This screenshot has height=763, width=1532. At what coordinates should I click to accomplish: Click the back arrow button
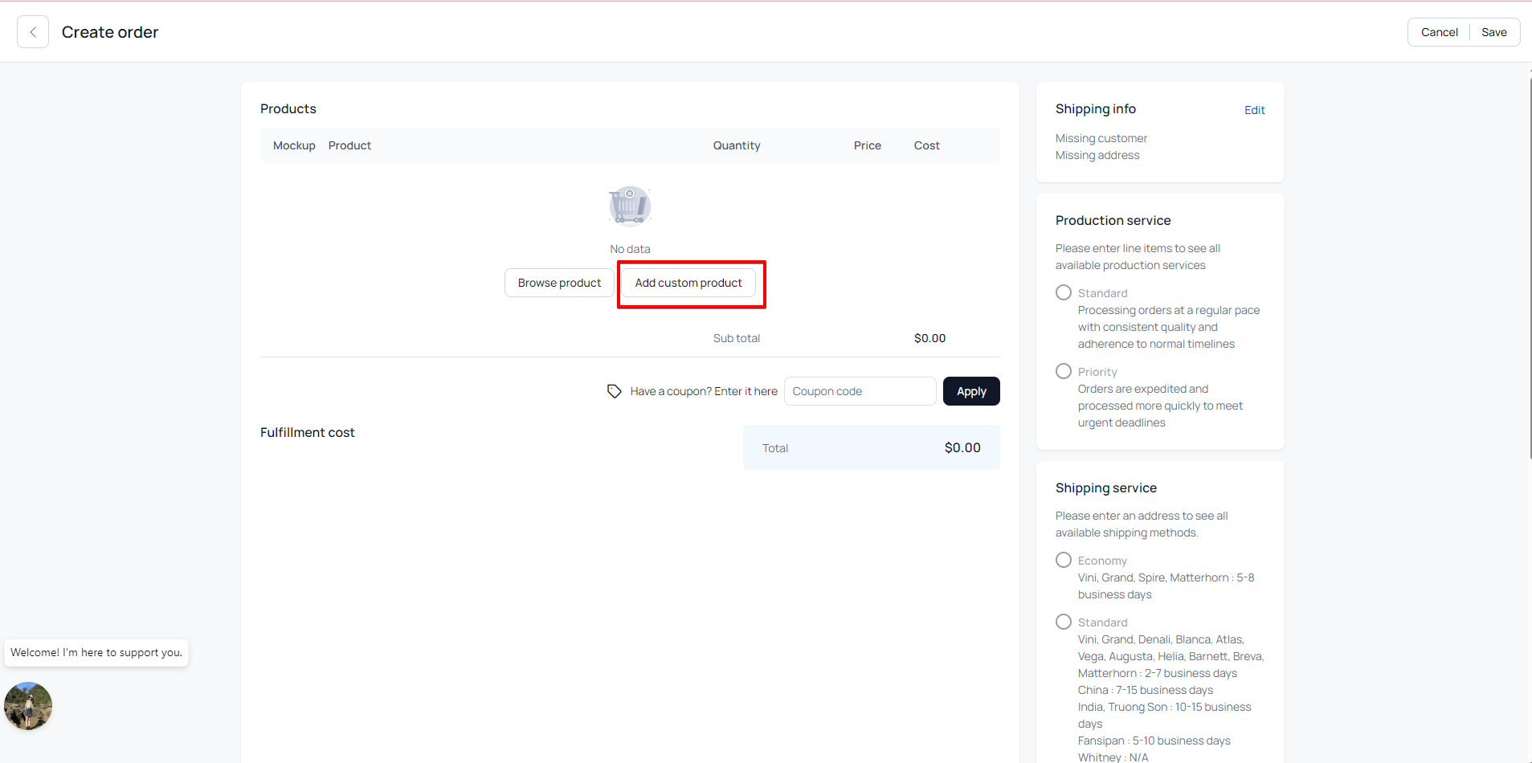coord(33,32)
